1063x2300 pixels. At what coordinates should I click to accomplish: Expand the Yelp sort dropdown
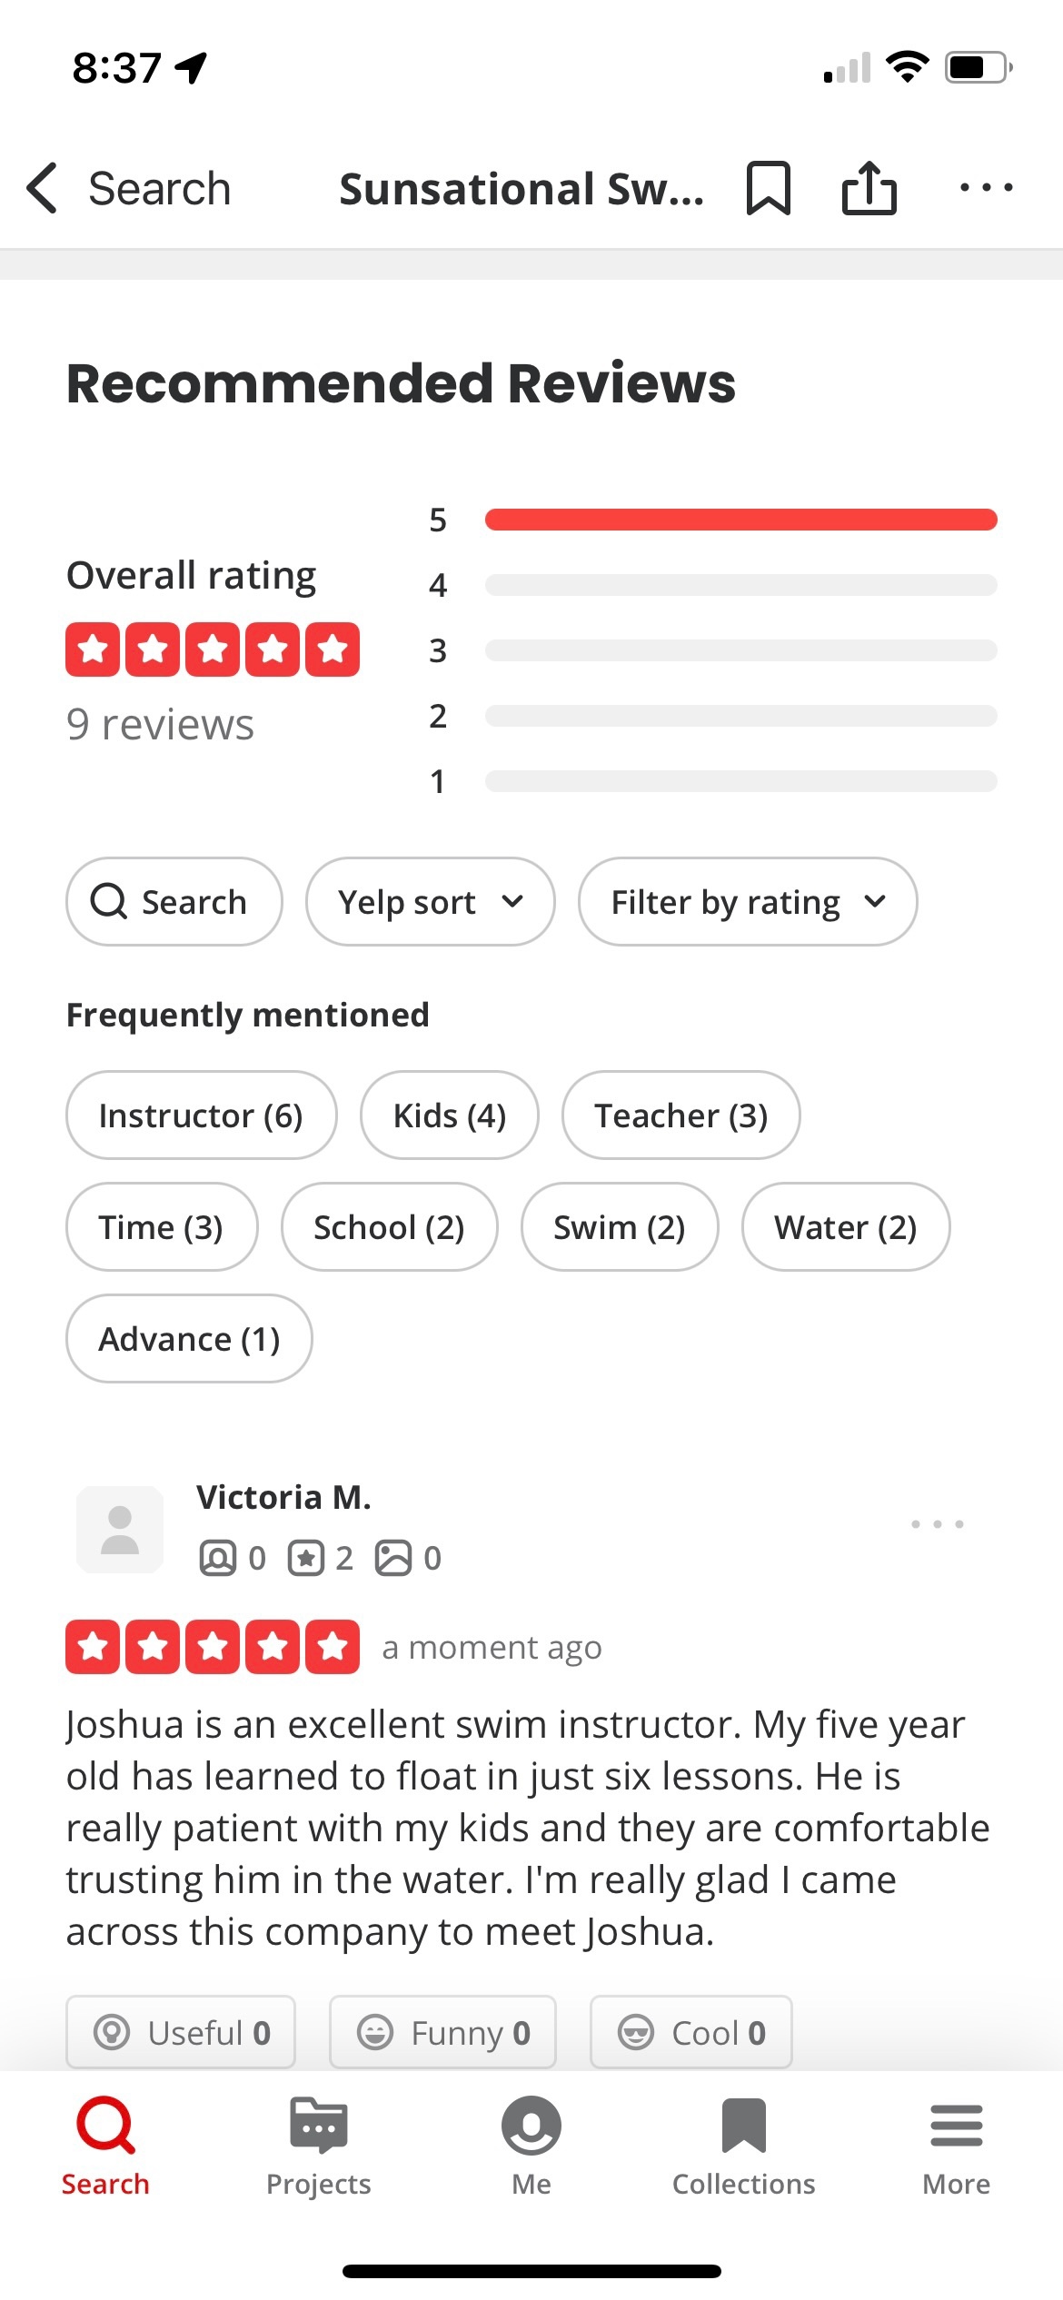[x=430, y=902]
